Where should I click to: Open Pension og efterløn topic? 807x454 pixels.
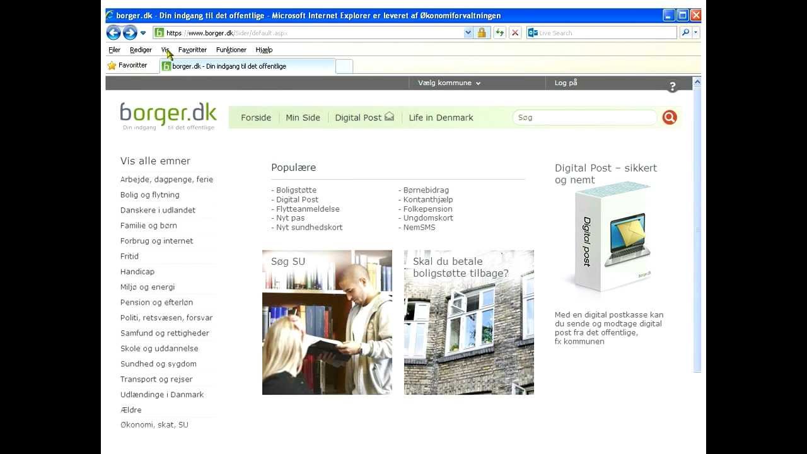pos(156,302)
